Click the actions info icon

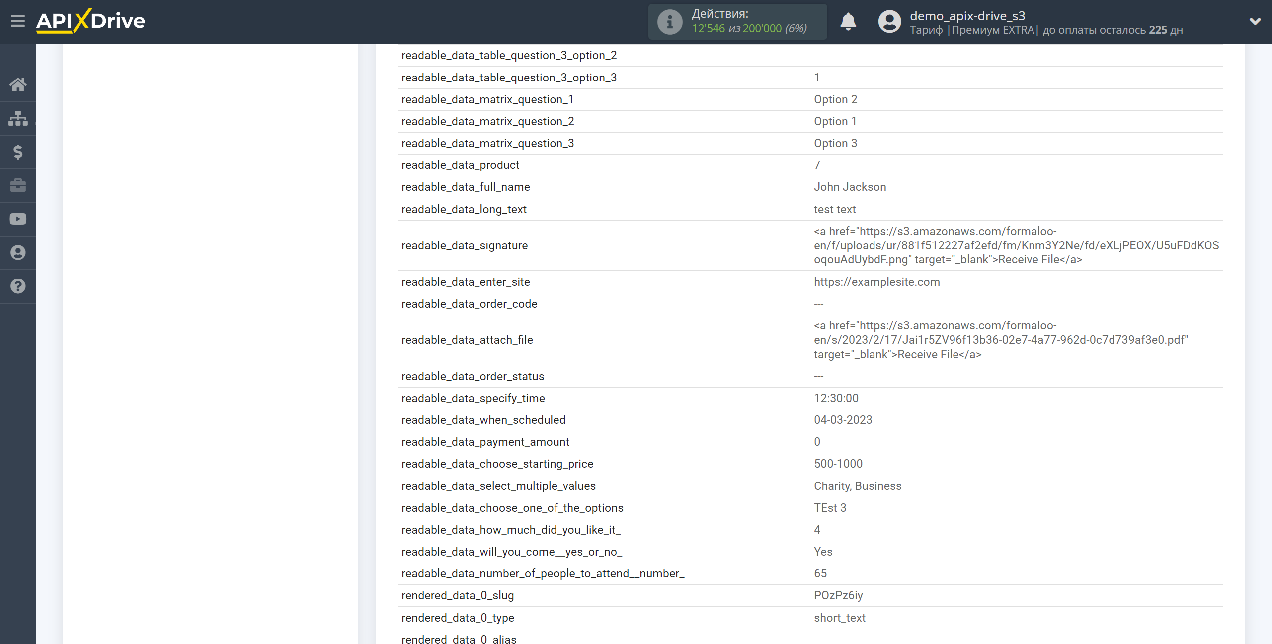coord(669,22)
